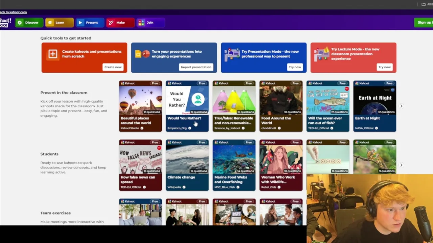This screenshot has width=433, height=243.
Task: Click the Kahoot logo on the Beautiful places card
Action: pyautogui.click(x=128, y=83)
